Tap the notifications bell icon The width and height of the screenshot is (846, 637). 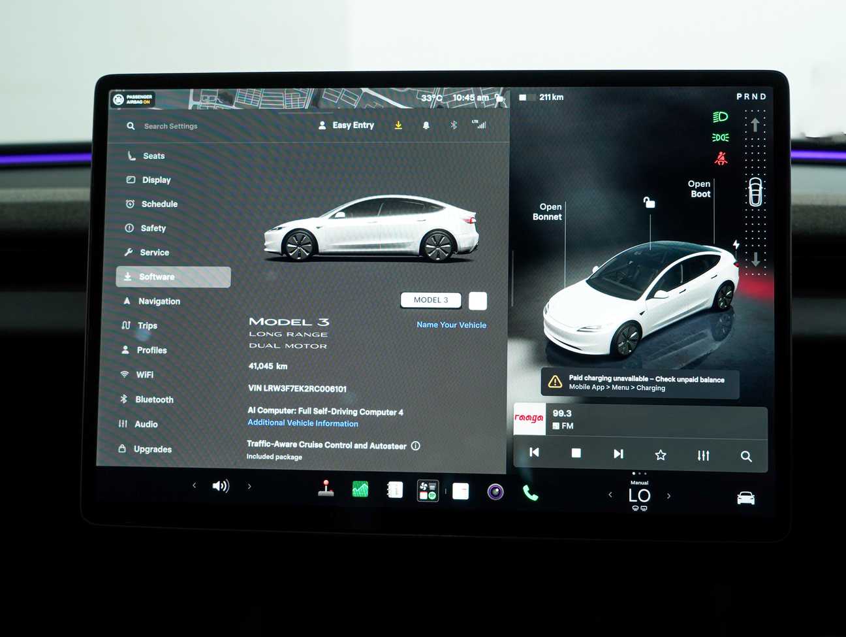[x=426, y=125]
